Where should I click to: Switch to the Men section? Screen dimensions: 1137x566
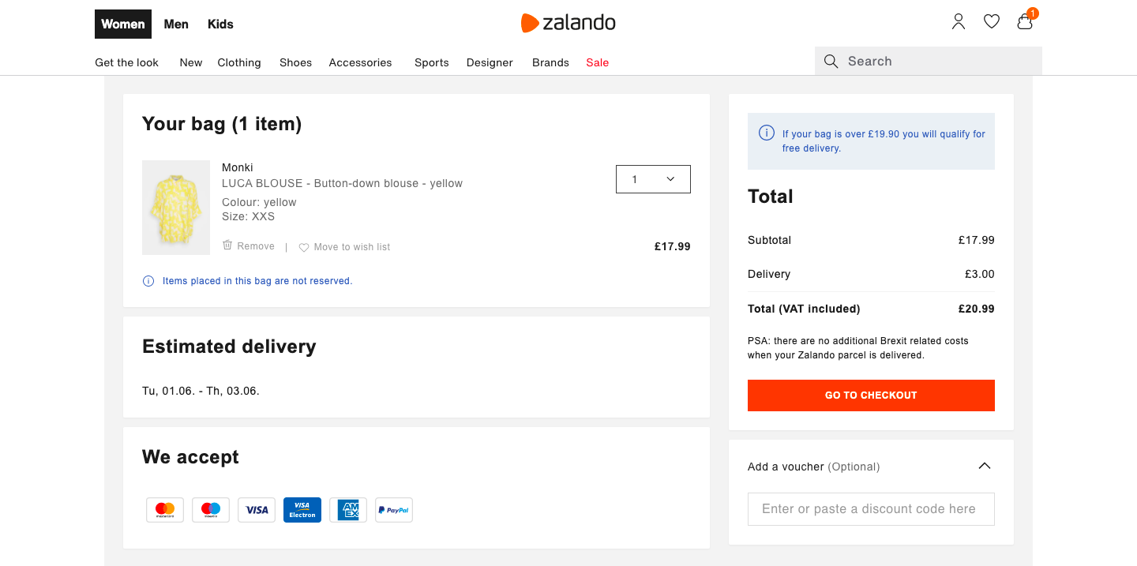tap(175, 24)
